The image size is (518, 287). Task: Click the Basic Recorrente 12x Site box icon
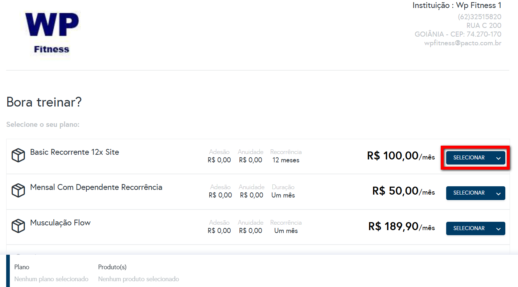point(18,155)
